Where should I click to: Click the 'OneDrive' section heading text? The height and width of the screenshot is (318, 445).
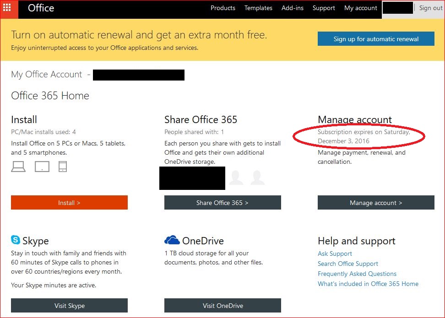pos(203,241)
